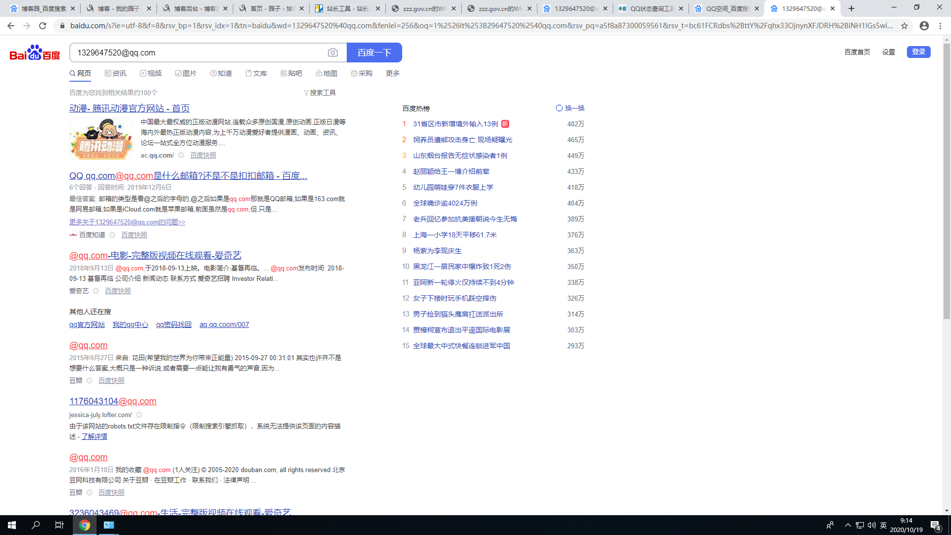Click Chrome icon in taskbar
Screen dimensions: 951x535
(85, 525)
